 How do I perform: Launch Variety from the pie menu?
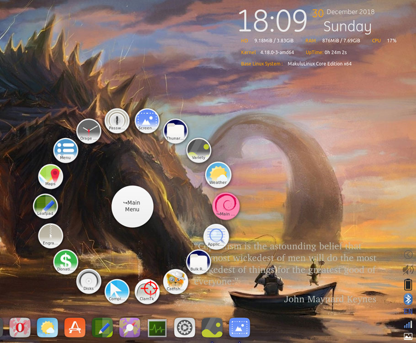click(199, 150)
